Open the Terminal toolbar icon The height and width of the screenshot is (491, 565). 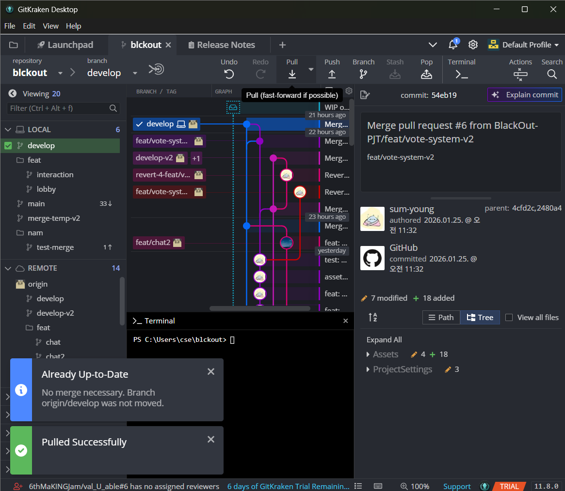tap(462, 75)
